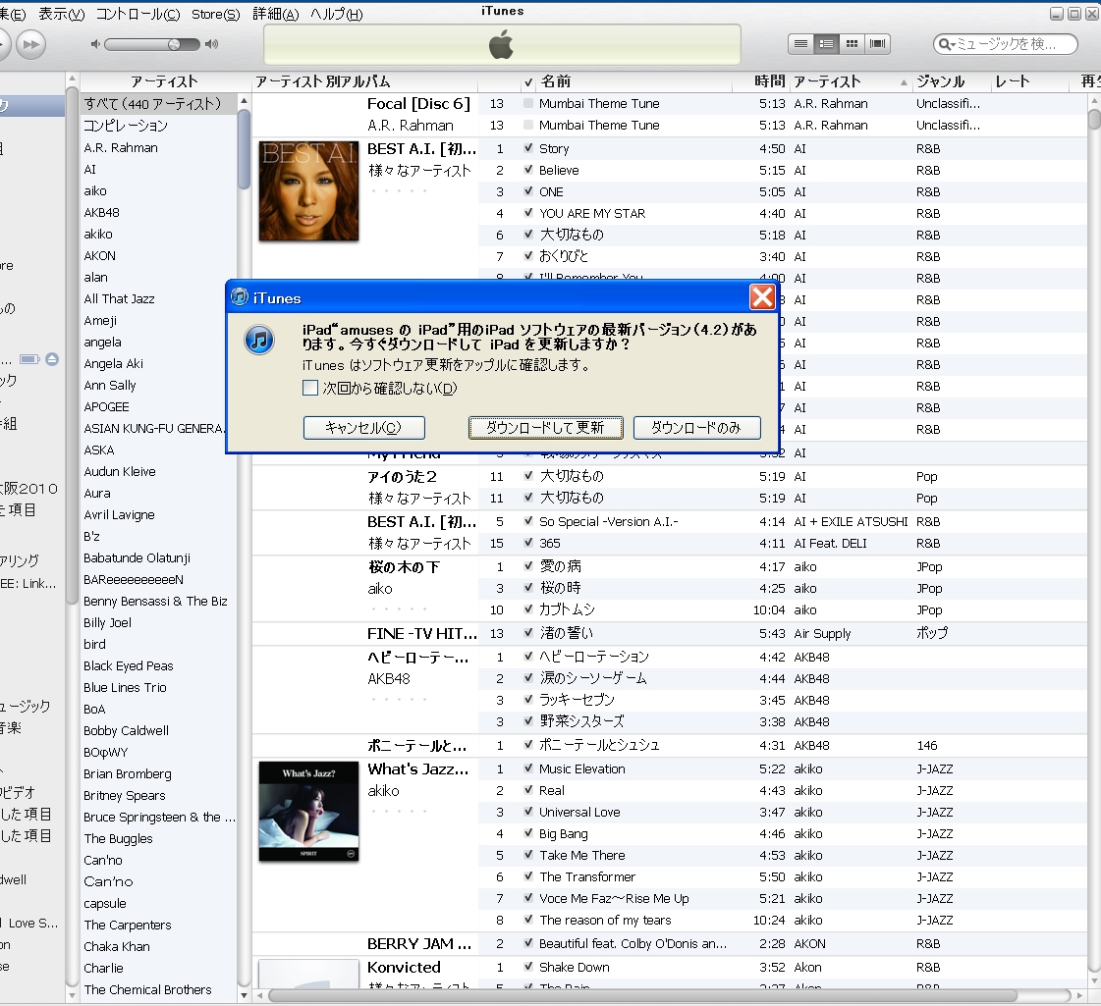
Task: Sort tracks by 名前 column header
Action: [x=635, y=82]
